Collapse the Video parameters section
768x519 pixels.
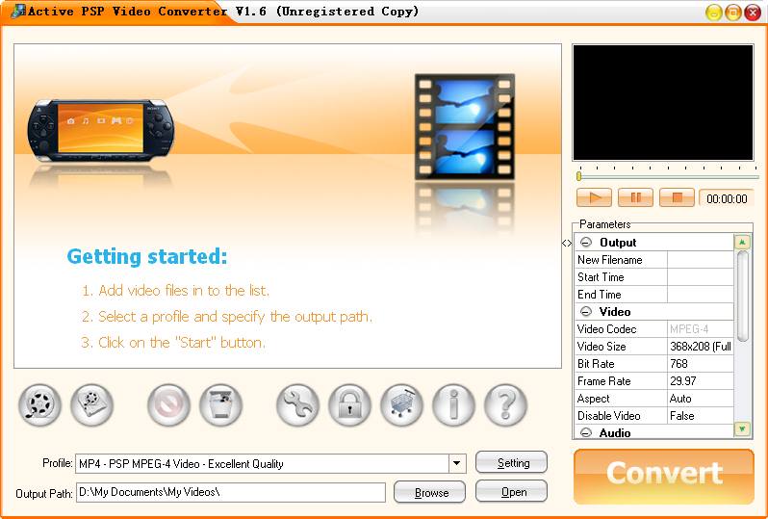pos(585,312)
